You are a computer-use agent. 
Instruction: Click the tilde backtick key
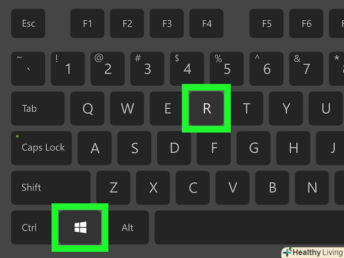click(x=28, y=68)
